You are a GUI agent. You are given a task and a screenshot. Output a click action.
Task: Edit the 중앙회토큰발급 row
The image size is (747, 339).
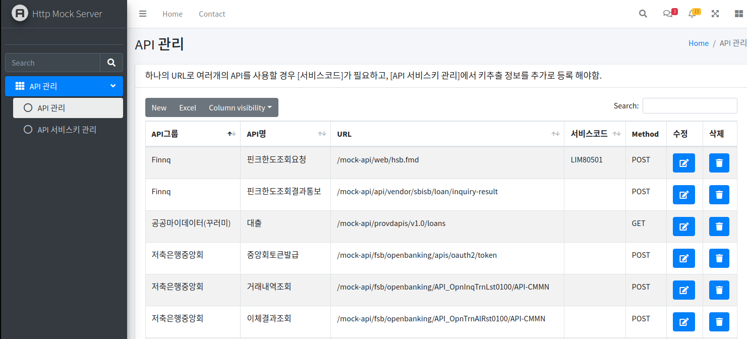pos(684,258)
